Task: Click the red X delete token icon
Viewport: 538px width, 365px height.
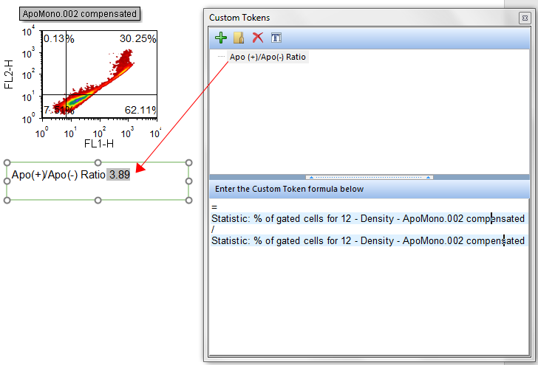Action: click(x=257, y=38)
